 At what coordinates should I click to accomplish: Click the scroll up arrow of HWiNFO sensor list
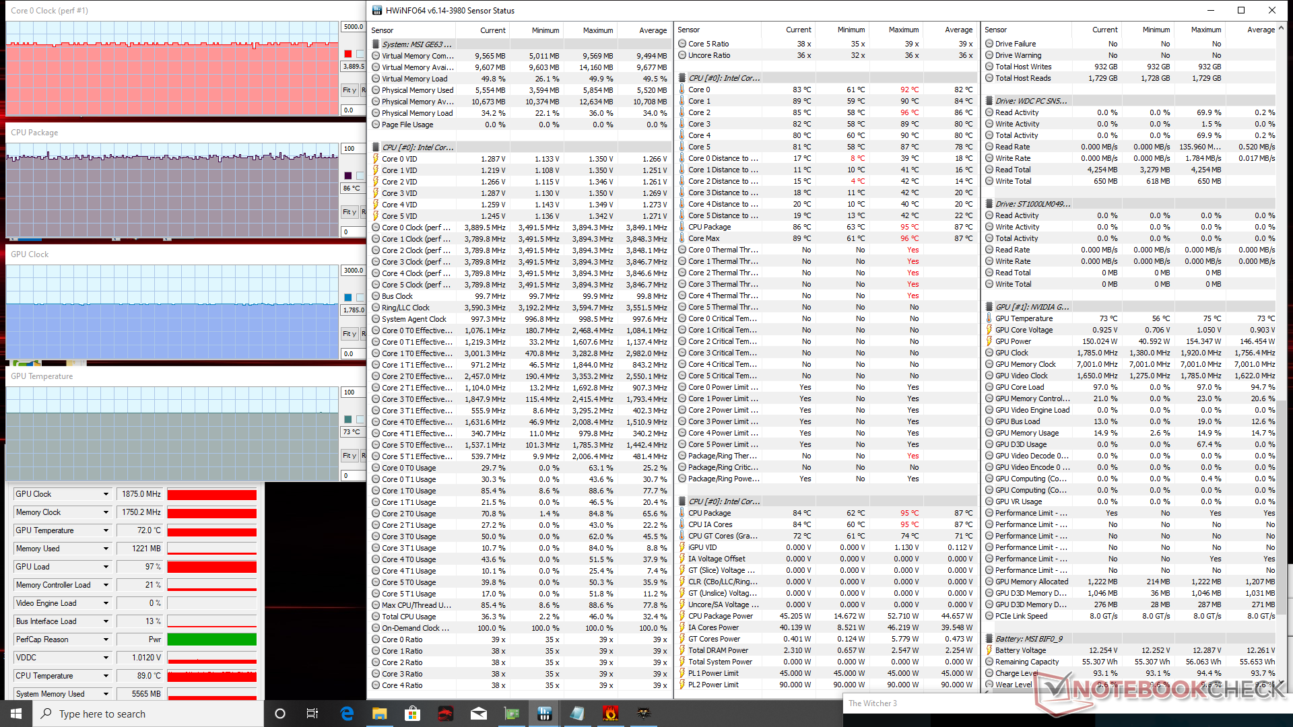coord(1281,28)
